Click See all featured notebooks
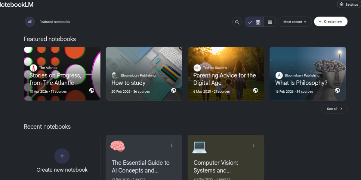The width and height of the screenshot is (361, 180). point(334,109)
